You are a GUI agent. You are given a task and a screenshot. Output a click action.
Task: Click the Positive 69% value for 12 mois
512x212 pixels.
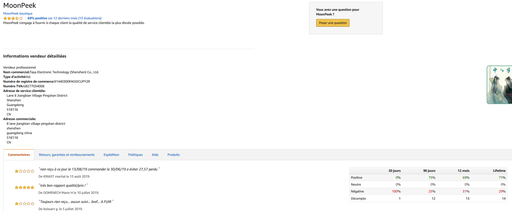point(466,178)
